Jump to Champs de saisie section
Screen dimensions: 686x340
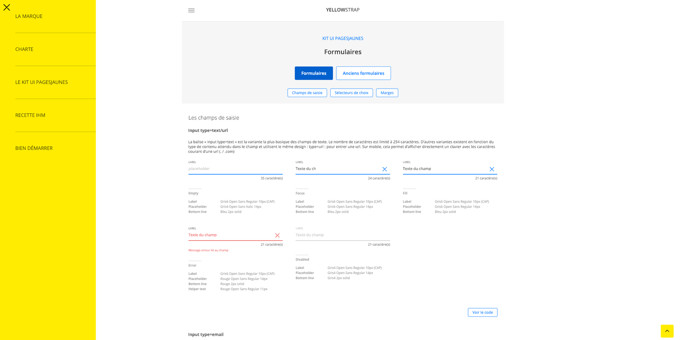pos(307,93)
